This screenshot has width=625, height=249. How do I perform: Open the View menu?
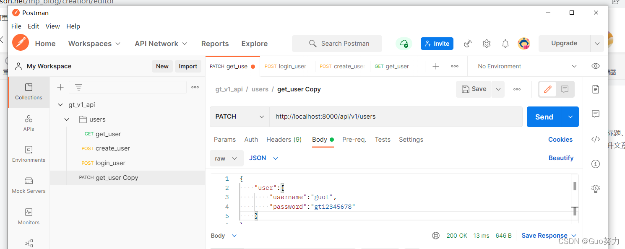point(52,26)
